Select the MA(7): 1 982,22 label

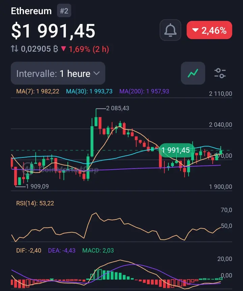[x=38, y=91]
